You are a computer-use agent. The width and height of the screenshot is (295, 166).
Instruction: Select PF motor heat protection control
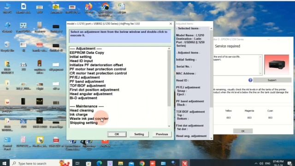click(x=98, y=69)
